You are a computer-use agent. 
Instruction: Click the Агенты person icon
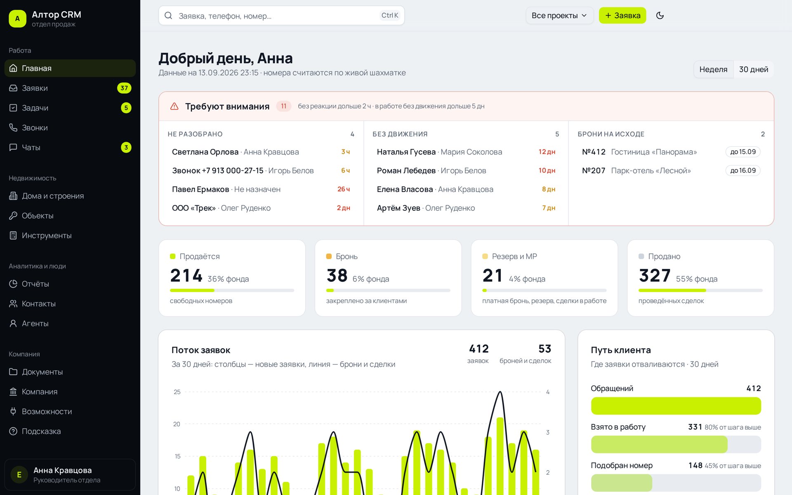click(13, 323)
